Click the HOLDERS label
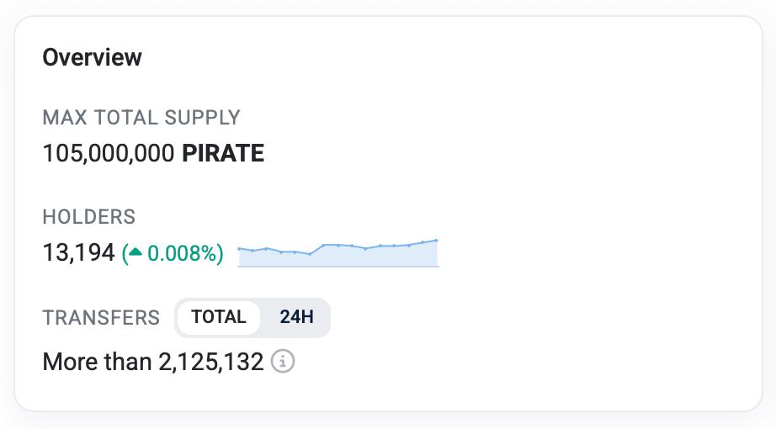This screenshot has width=776, height=429. 88,217
